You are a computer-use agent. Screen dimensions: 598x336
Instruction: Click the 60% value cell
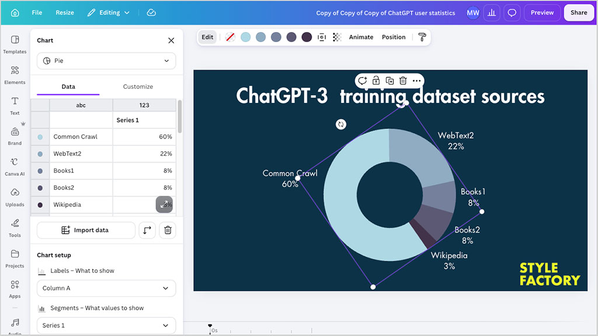144,137
